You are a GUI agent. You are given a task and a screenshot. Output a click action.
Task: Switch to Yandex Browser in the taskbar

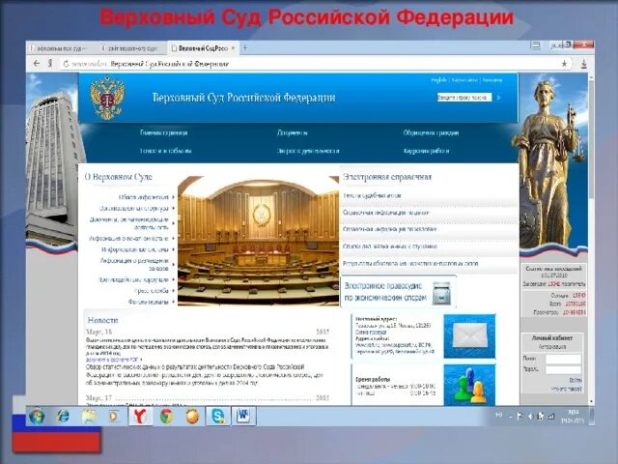click(x=140, y=417)
